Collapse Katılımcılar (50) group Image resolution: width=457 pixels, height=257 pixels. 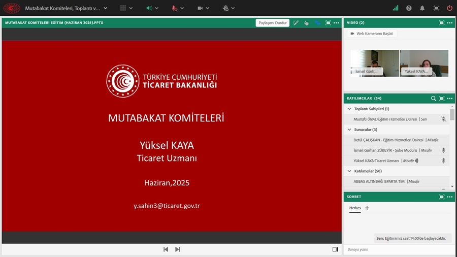[349, 171]
